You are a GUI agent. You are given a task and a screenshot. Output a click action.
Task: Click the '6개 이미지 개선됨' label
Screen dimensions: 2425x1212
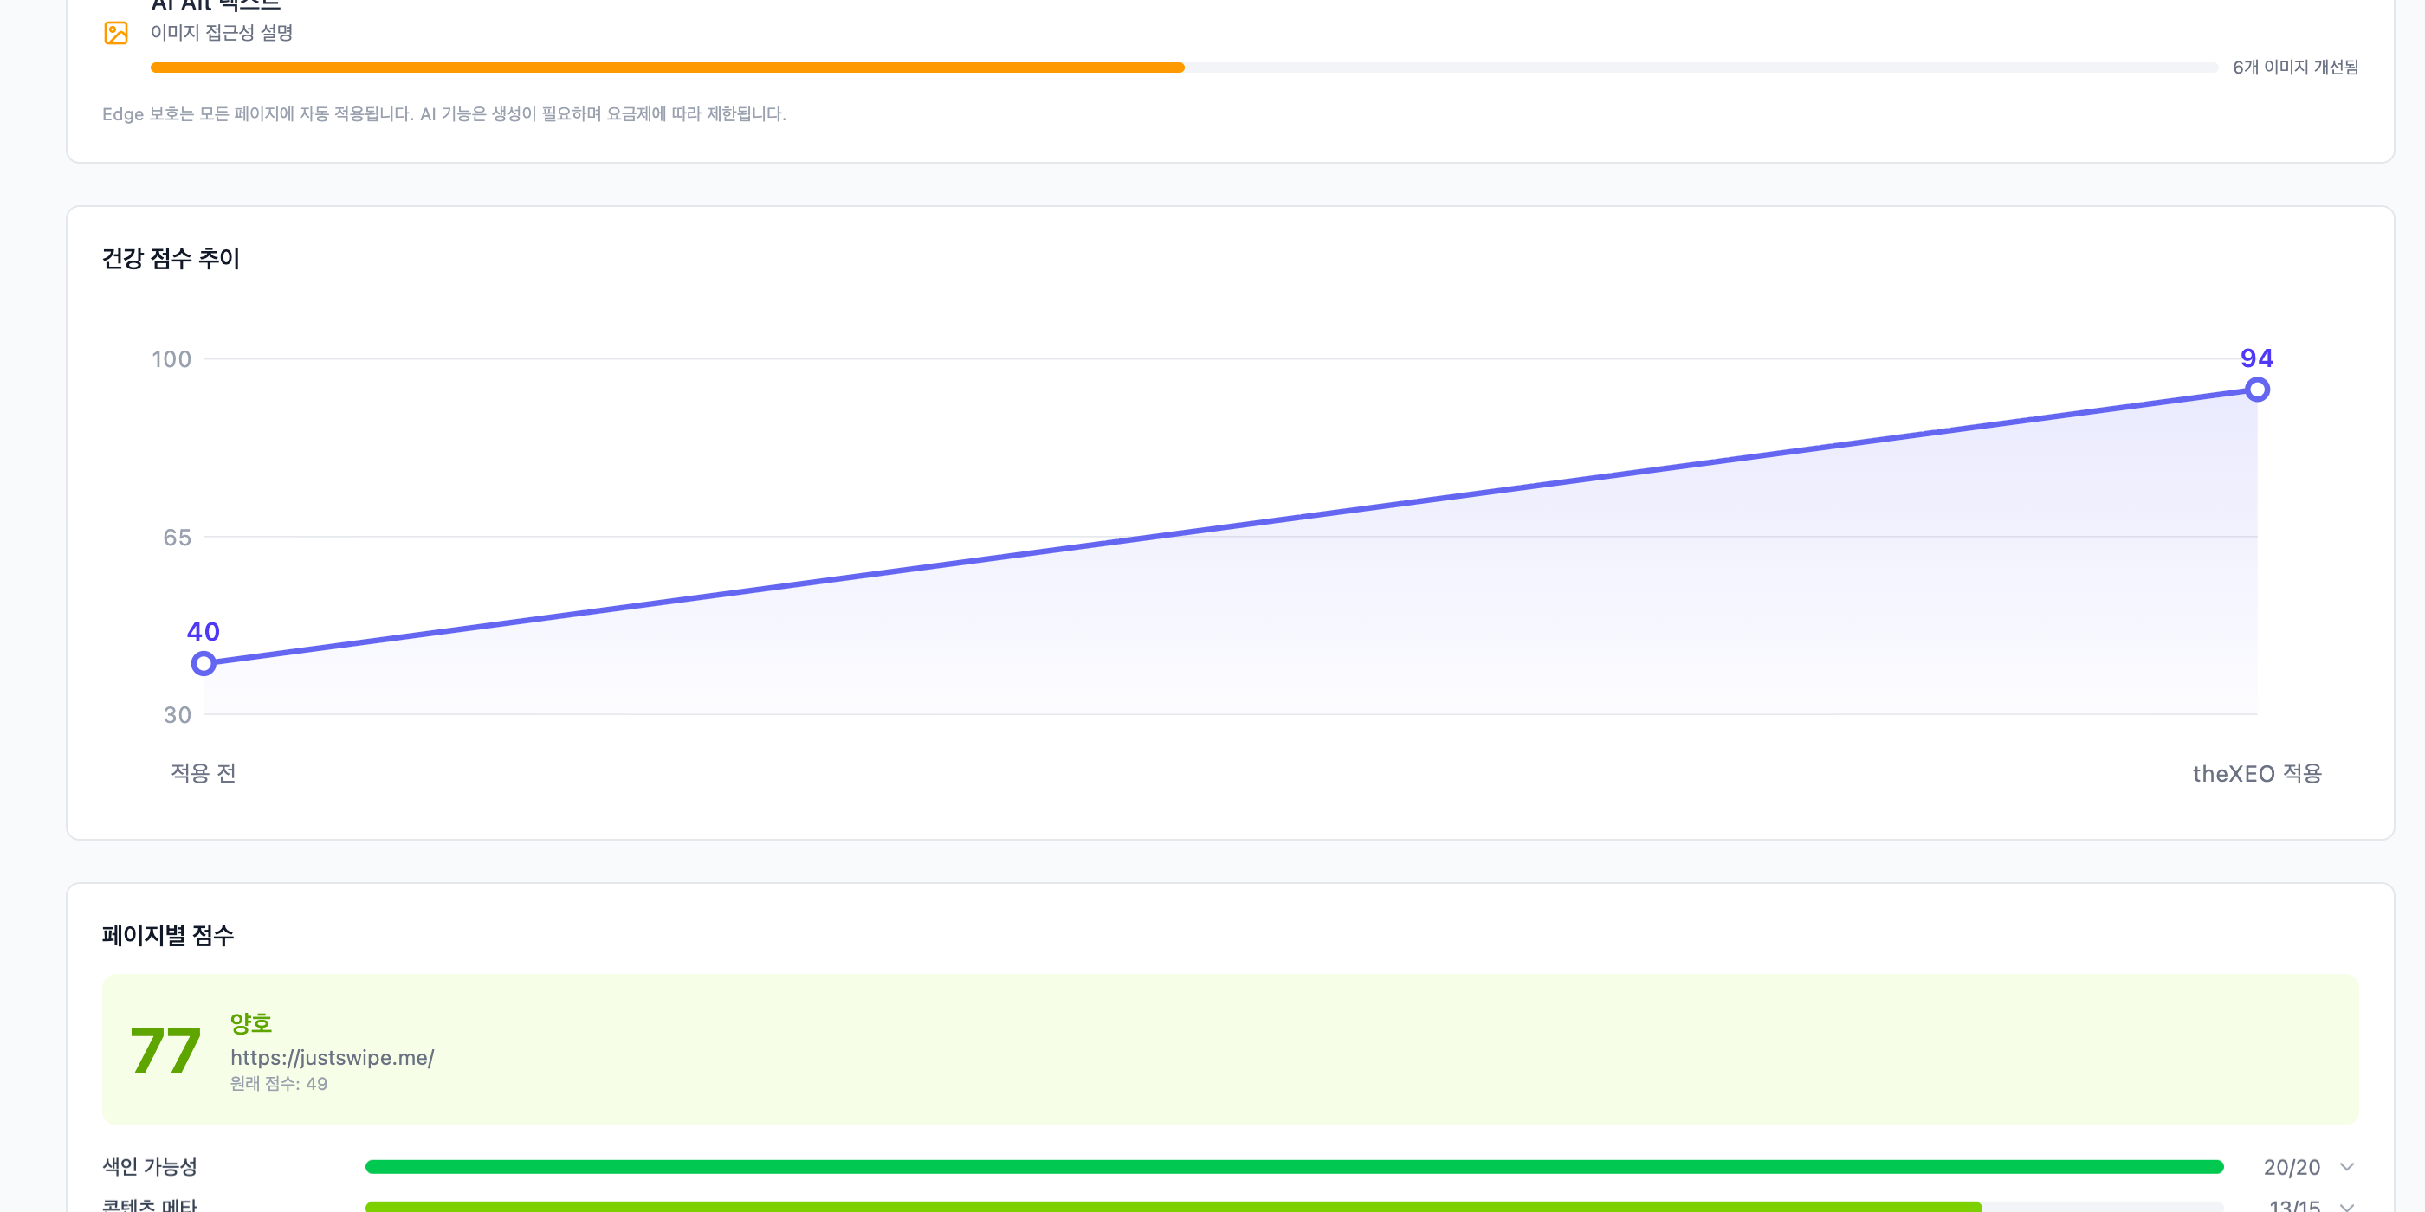pyautogui.click(x=2295, y=67)
